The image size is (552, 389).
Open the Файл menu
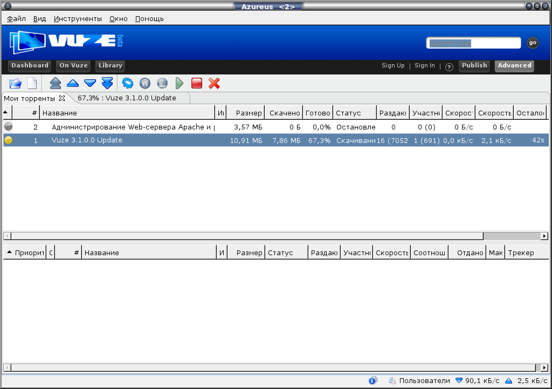(x=17, y=18)
